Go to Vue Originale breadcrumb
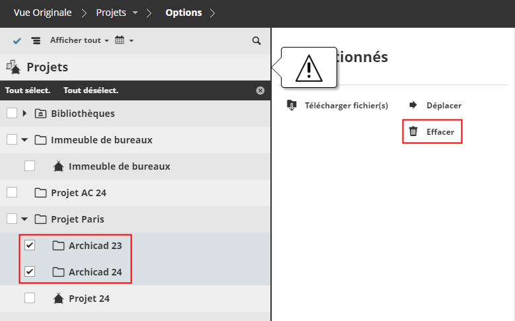The width and height of the screenshot is (515, 321). coord(44,13)
